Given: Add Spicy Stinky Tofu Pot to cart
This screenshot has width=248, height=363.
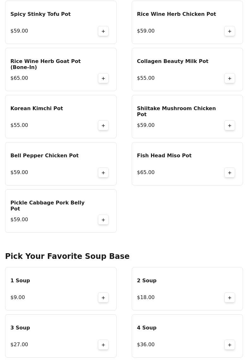Looking at the screenshot, I should click(103, 31).
